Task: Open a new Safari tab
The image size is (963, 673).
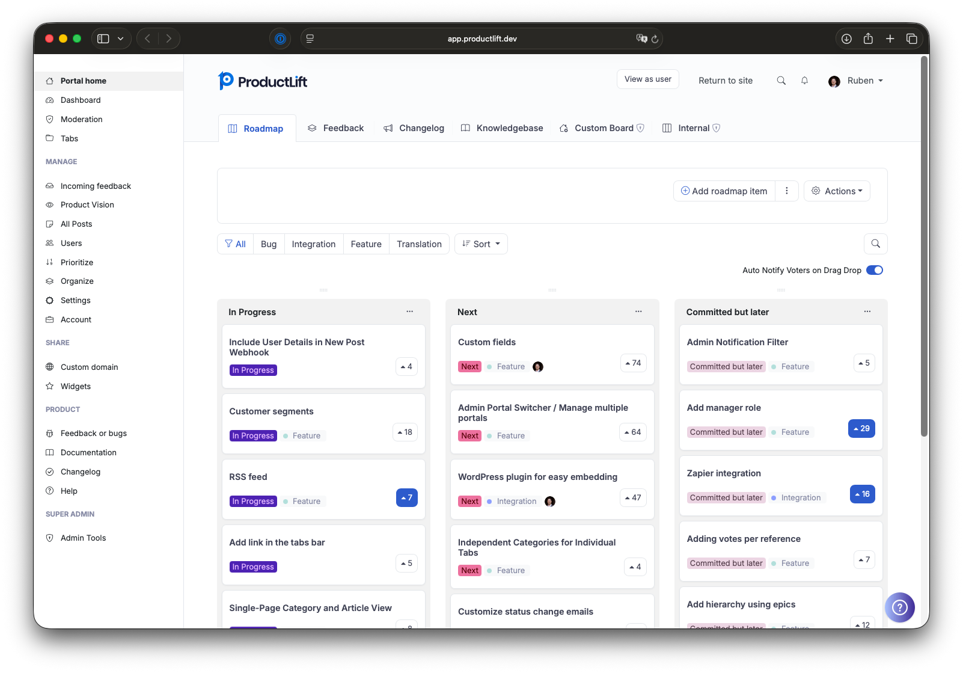Action: coord(890,38)
